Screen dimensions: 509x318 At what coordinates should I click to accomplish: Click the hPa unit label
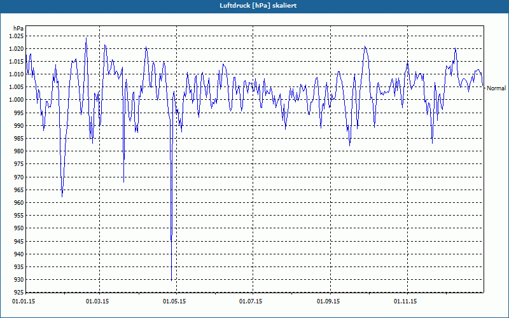18,28
